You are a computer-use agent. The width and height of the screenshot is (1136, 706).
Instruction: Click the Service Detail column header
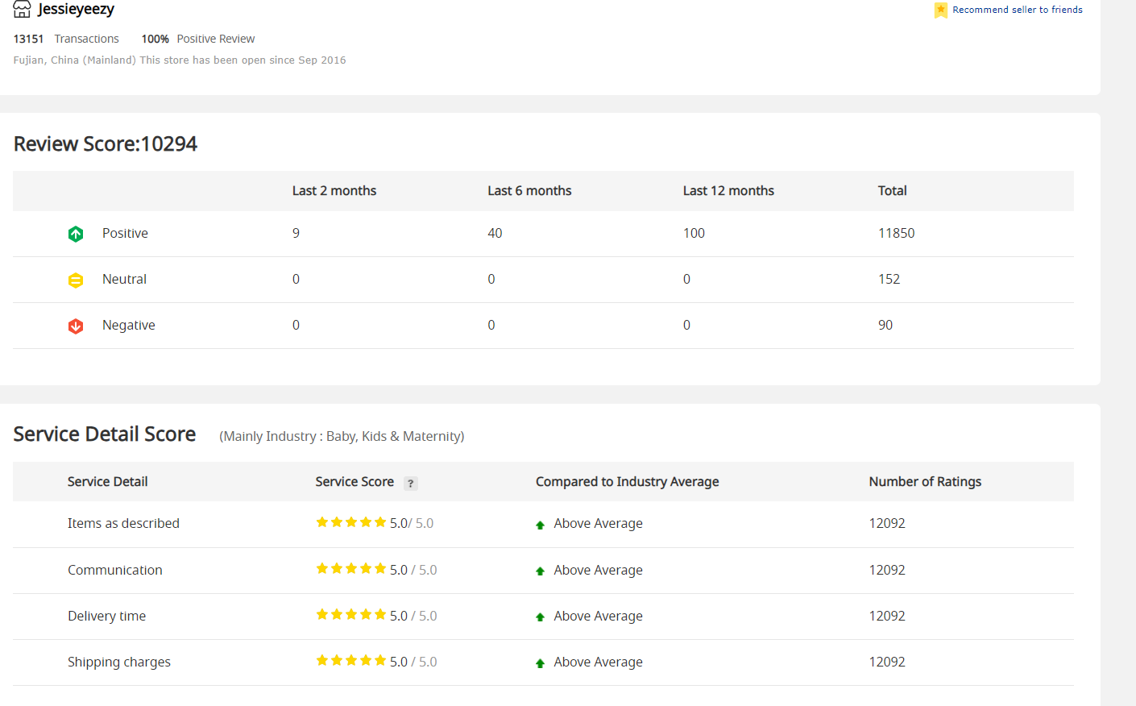tap(107, 482)
